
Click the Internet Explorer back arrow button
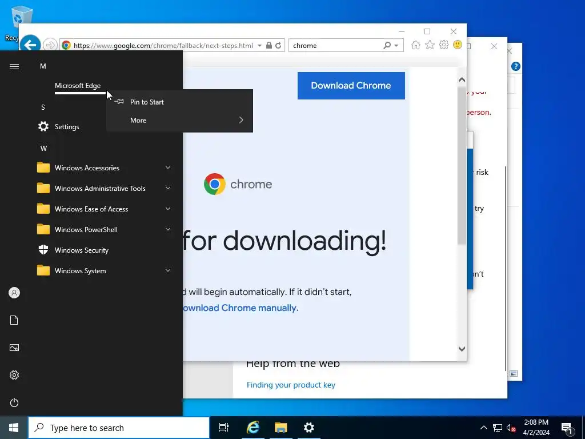tap(30, 45)
